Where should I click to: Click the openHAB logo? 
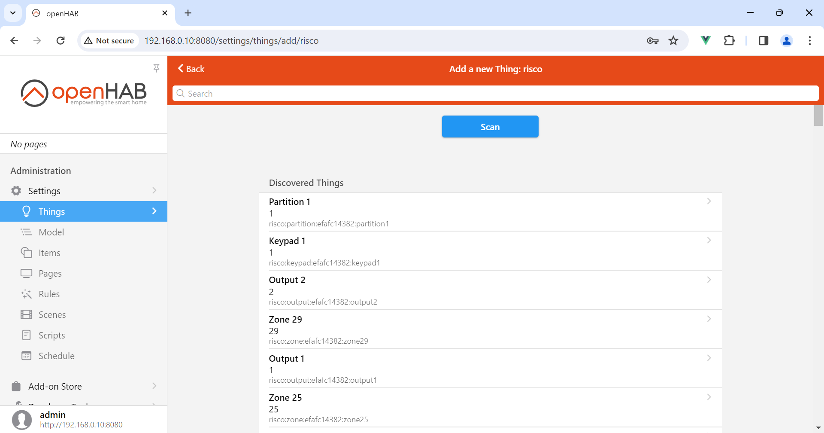[x=84, y=93]
